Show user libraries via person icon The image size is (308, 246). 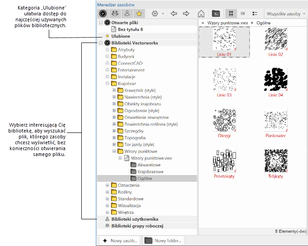[127, 14]
